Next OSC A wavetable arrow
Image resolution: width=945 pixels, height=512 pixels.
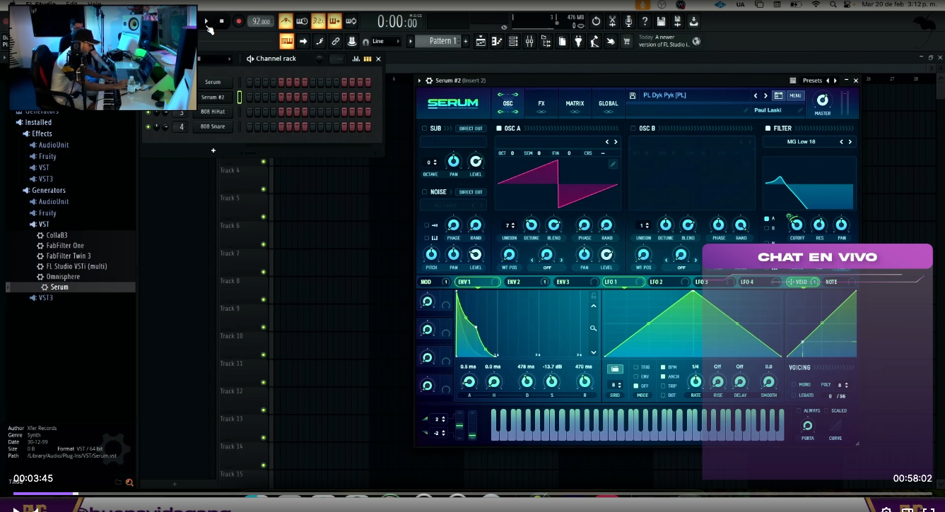click(616, 142)
